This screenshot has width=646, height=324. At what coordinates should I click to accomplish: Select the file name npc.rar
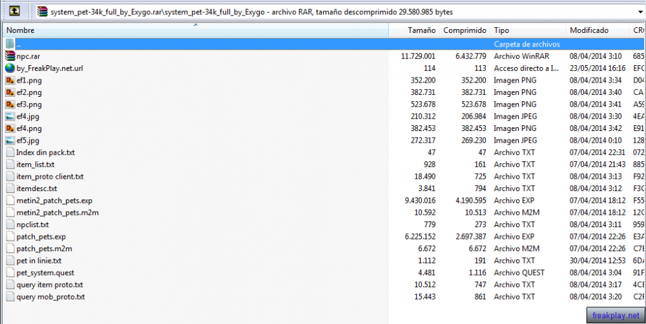point(28,56)
